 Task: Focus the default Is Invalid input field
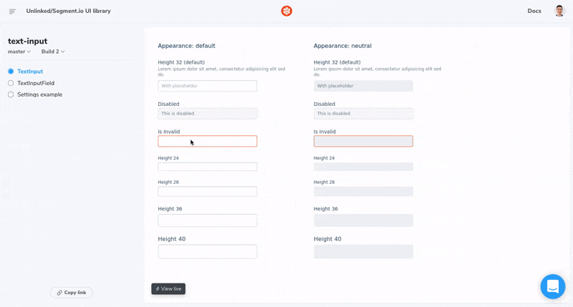pyautogui.click(x=208, y=141)
